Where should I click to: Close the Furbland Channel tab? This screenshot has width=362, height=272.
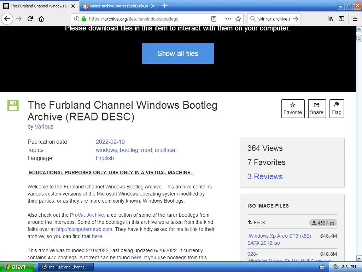[73, 6]
